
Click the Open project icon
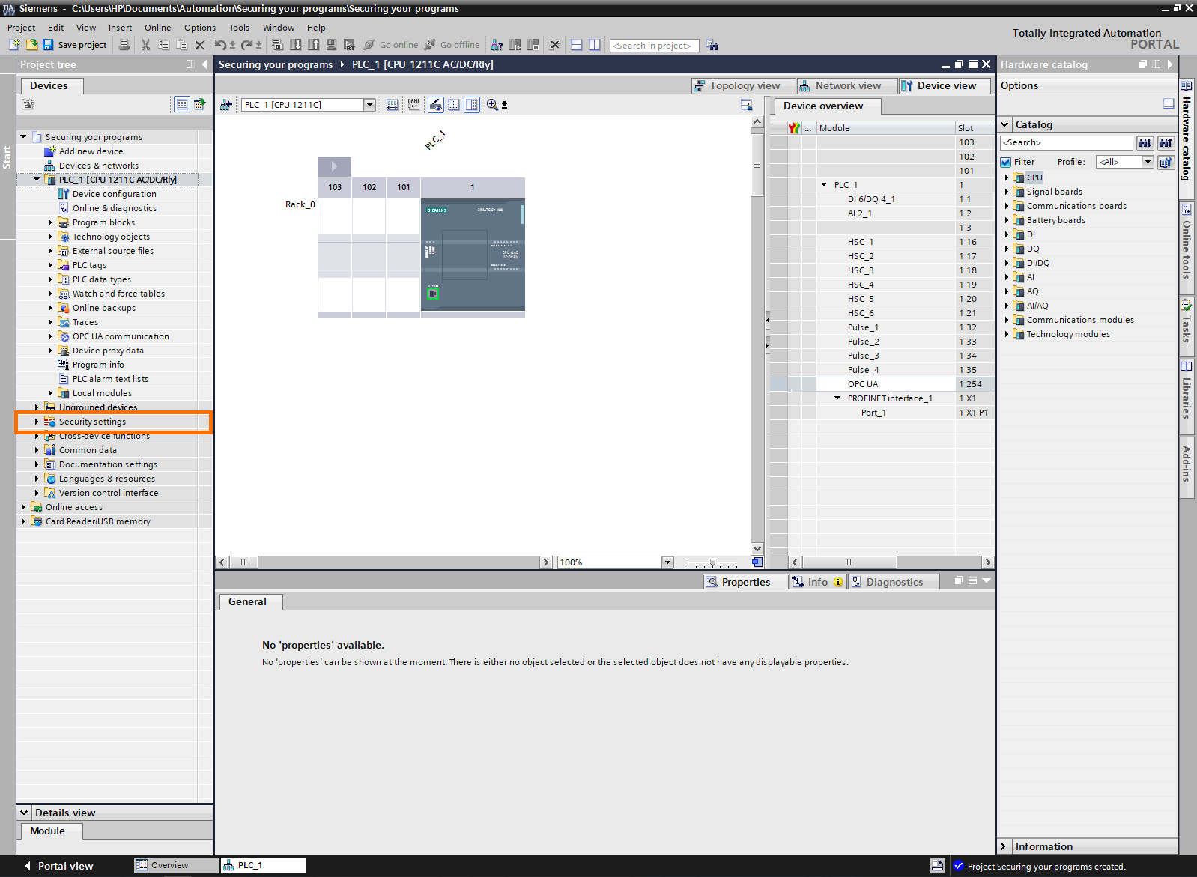coord(31,45)
